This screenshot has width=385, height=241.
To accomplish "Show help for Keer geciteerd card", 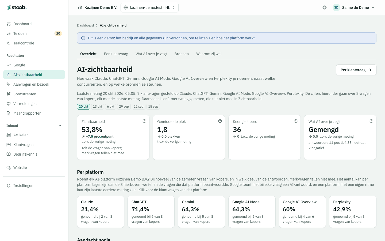I will click(296, 121).
